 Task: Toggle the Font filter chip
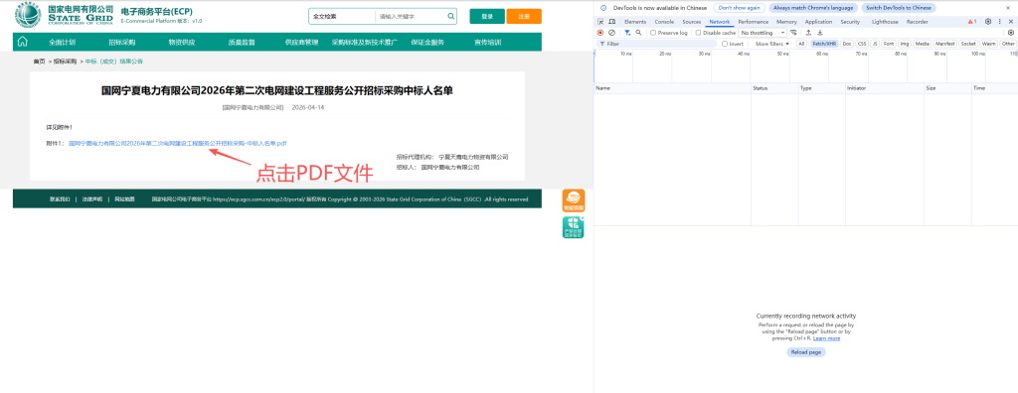click(889, 44)
